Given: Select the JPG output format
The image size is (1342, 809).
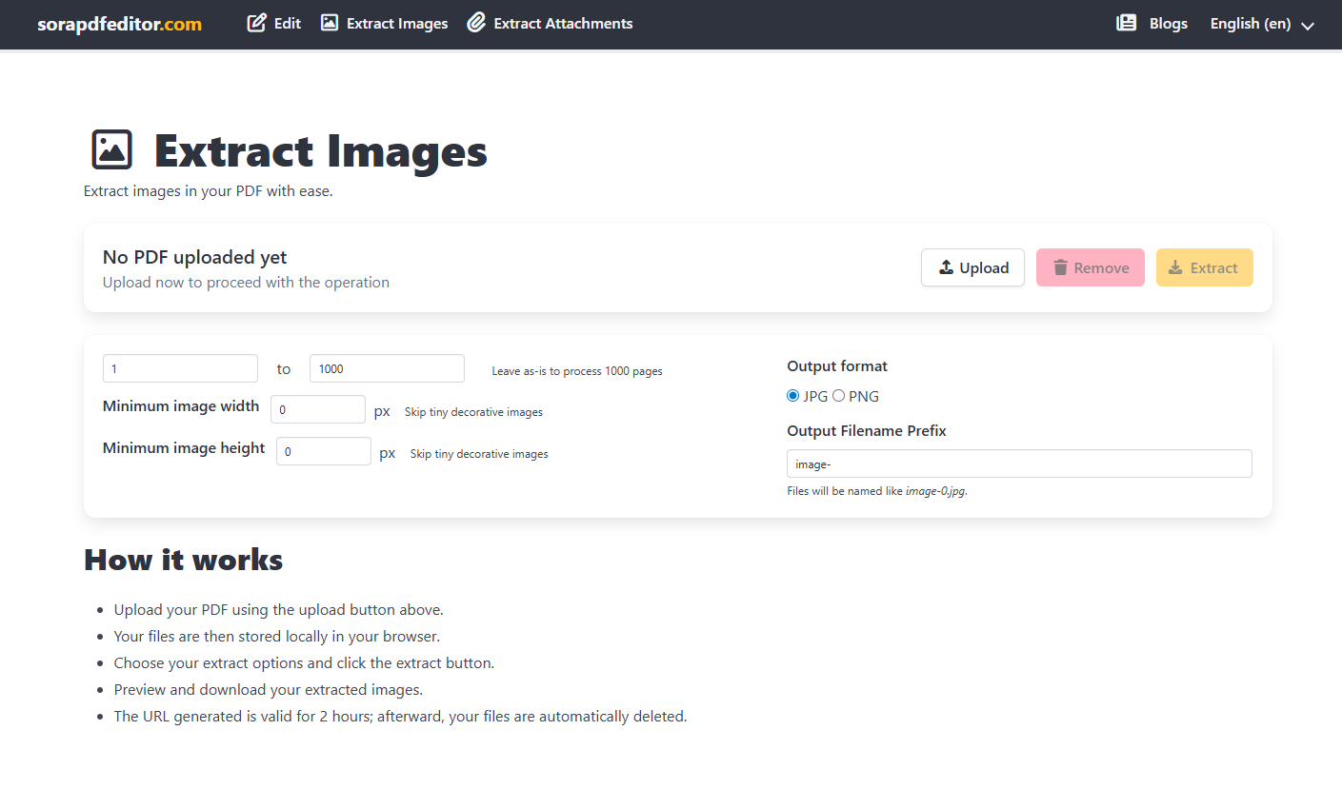Looking at the screenshot, I should click(792, 395).
